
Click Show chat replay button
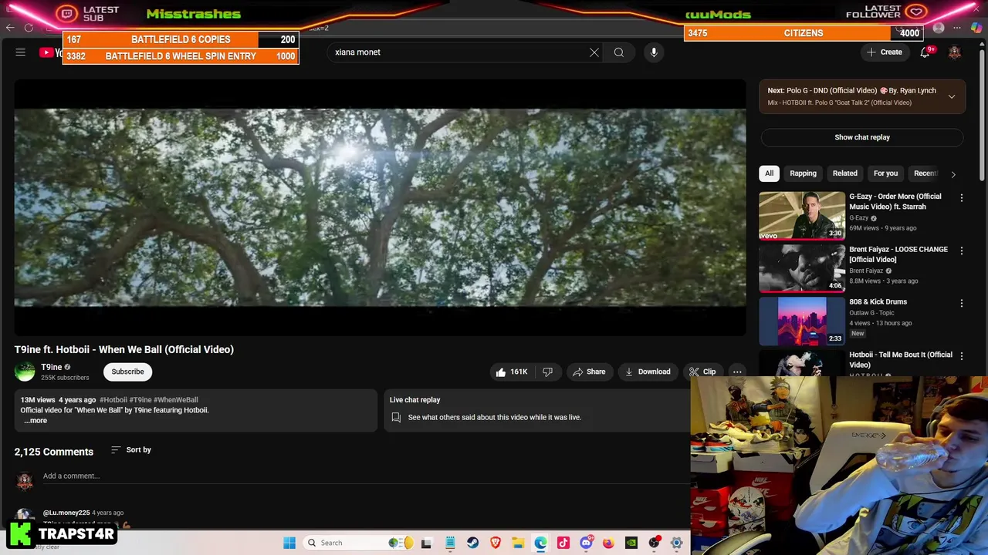[x=862, y=137]
